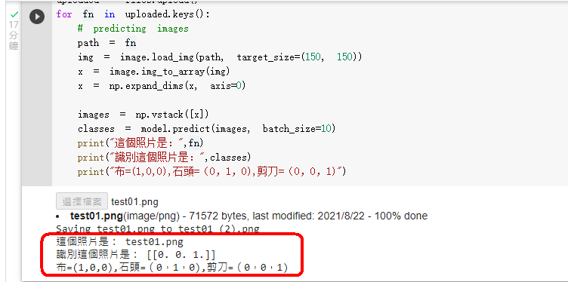
Task: Click the green execution success checkmark
Action: pyautogui.click(x=14, y=14)
